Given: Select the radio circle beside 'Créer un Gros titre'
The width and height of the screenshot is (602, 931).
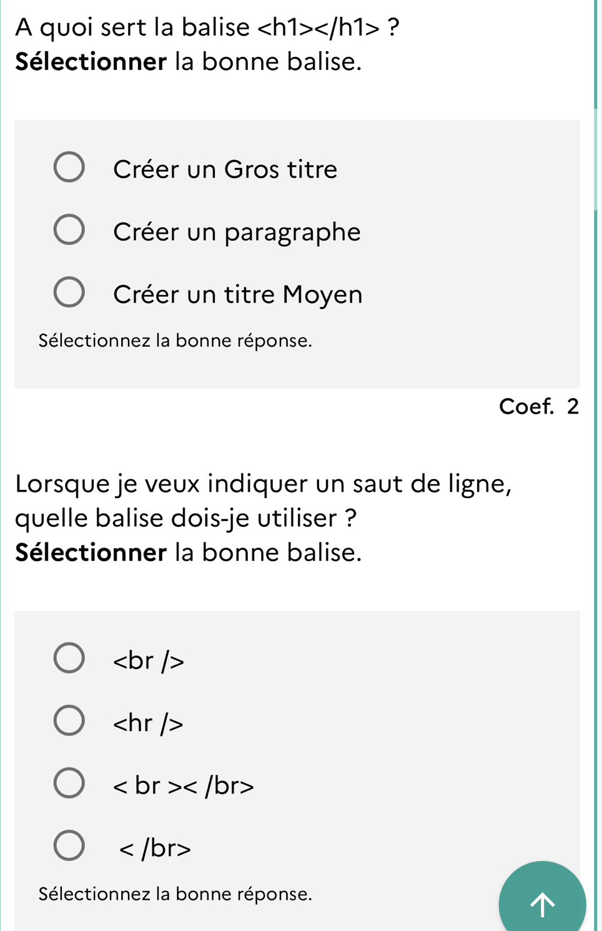Looking at the screenshot, I should [69, 167].
